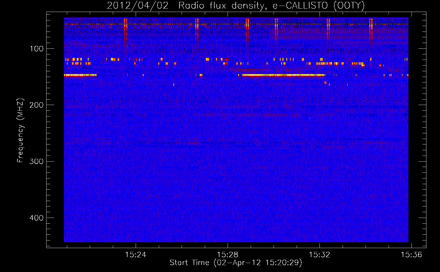The width and height of the screenshot is (440, 272).
Task: Select the 400 frequency tick label
Action: (36, 218)
